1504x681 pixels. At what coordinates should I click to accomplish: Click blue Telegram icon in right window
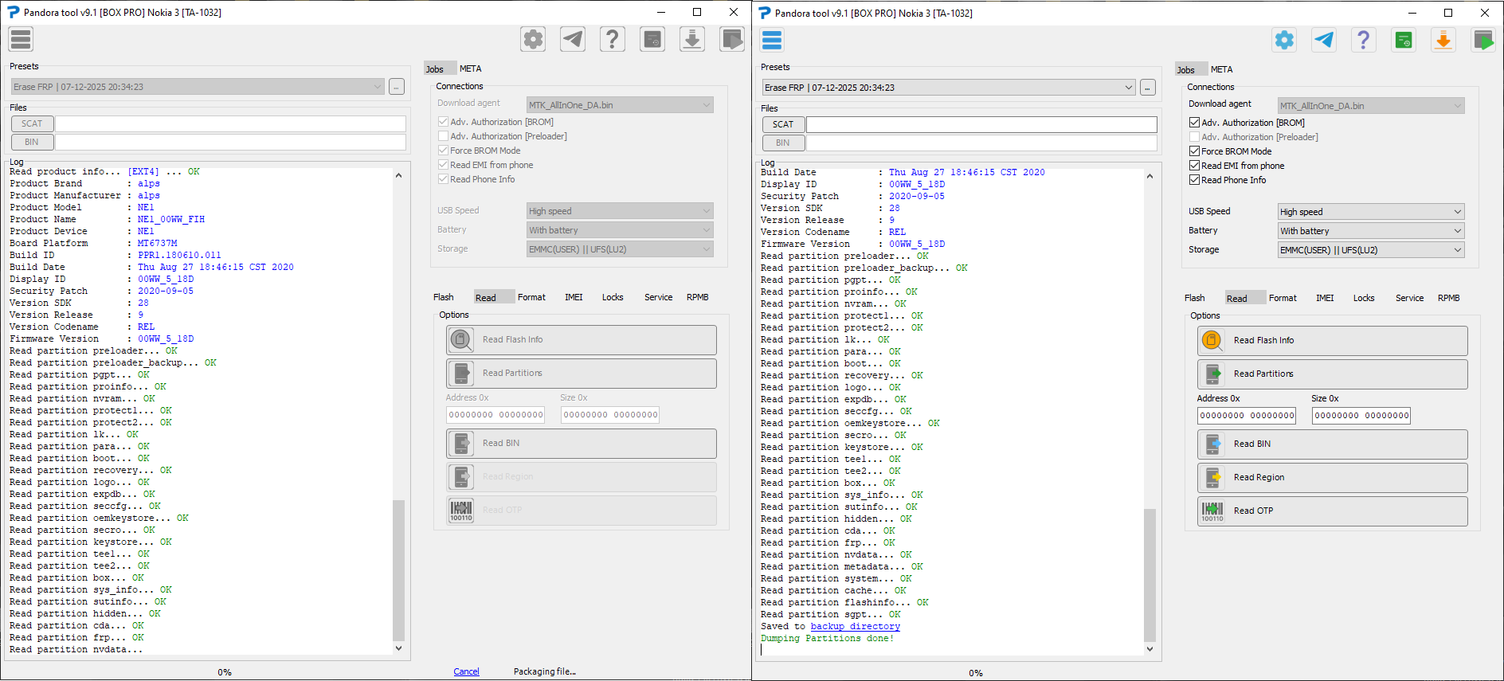[1324, 40]
